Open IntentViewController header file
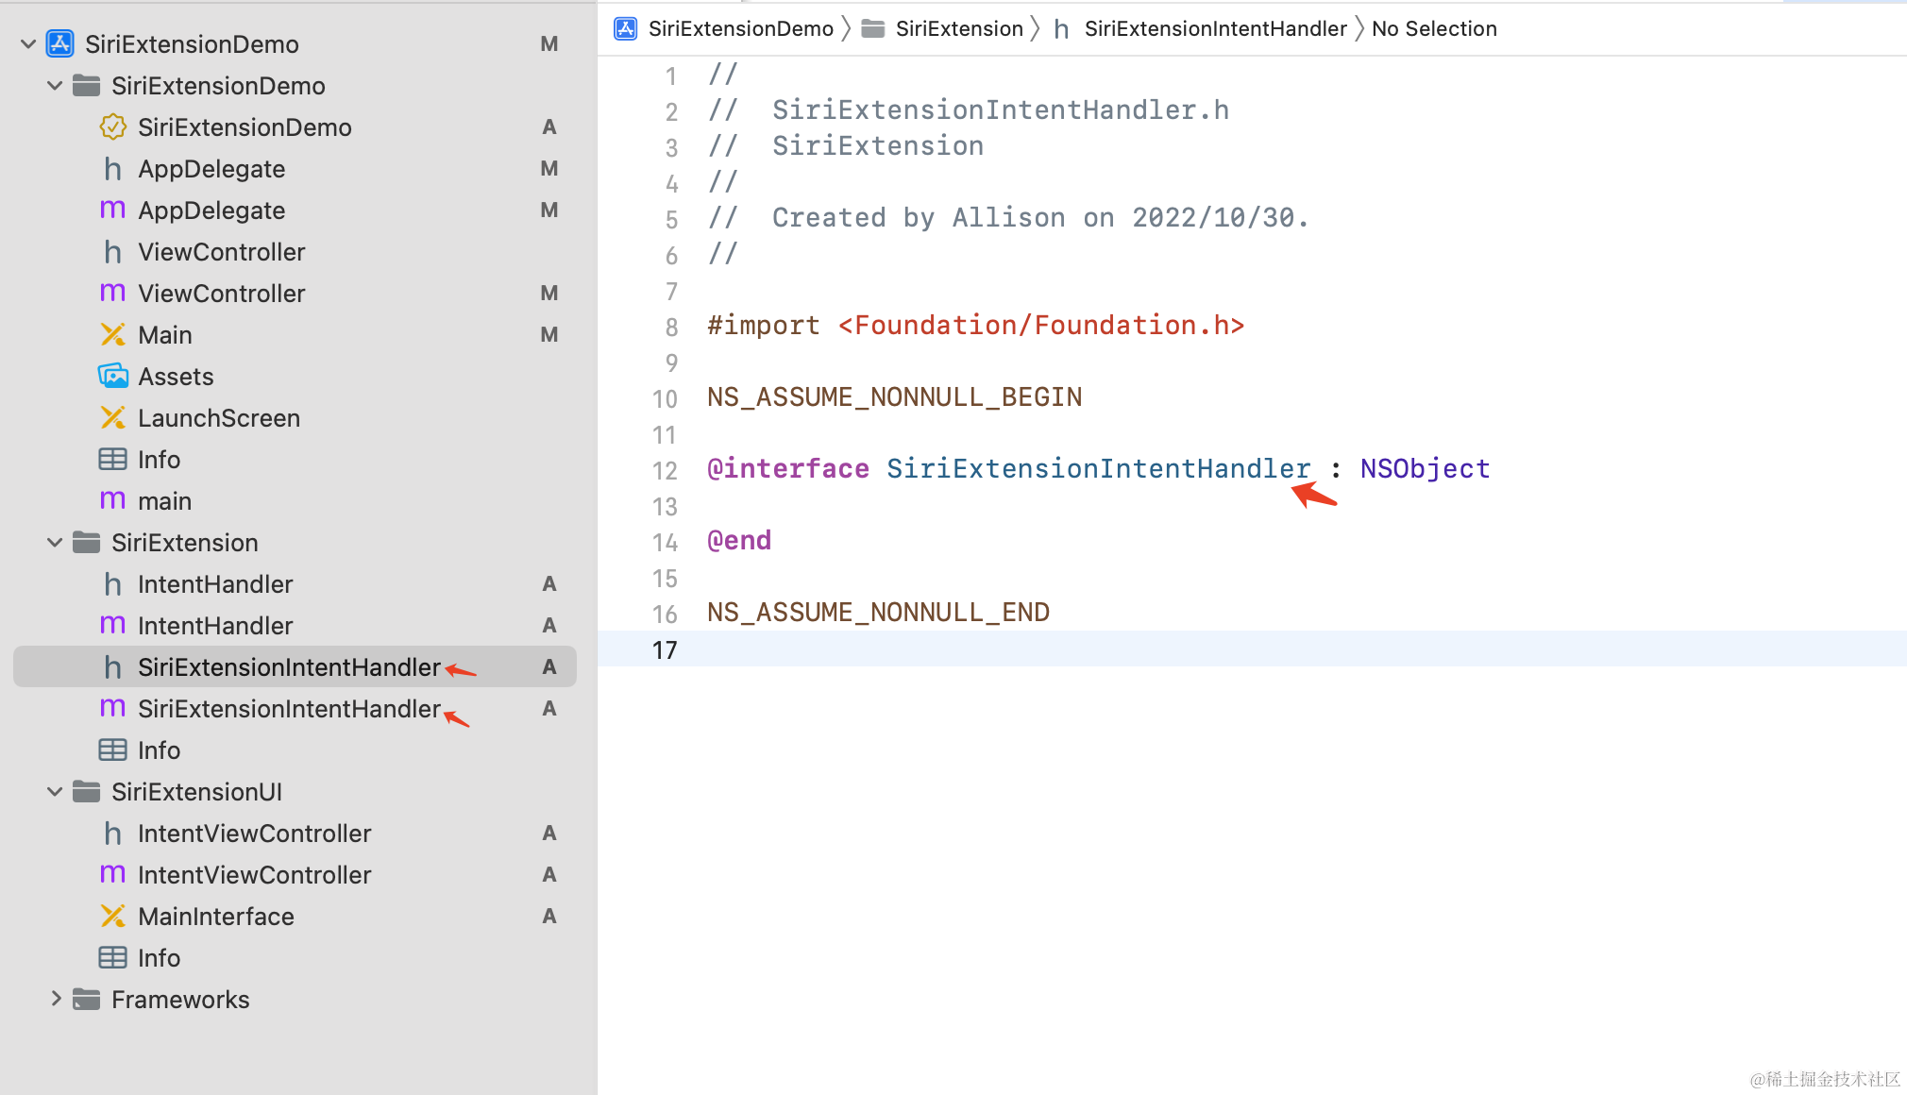The height and width of the screenshot is (1095, 1907). coord(254,833)
